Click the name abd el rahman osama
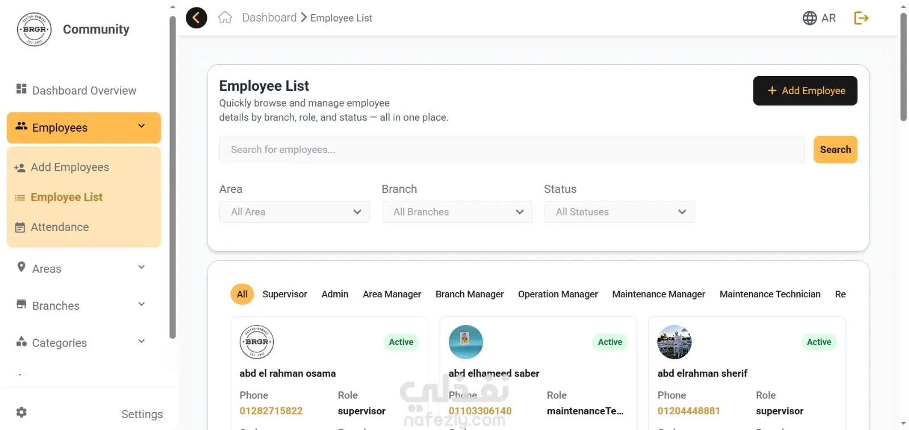This screenshot has width=909, height=430. (287, 373)
